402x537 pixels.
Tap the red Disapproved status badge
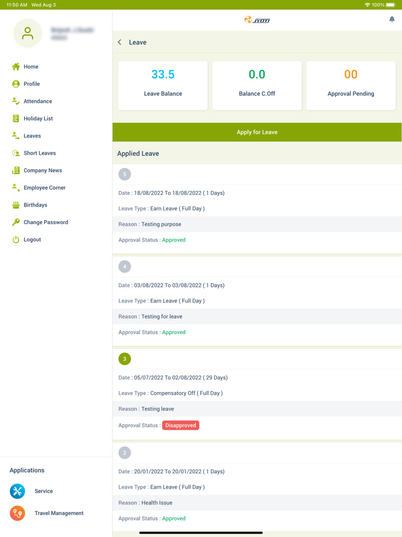[x=181, y=425]
